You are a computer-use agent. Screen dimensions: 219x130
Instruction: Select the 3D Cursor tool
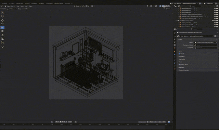2,16
